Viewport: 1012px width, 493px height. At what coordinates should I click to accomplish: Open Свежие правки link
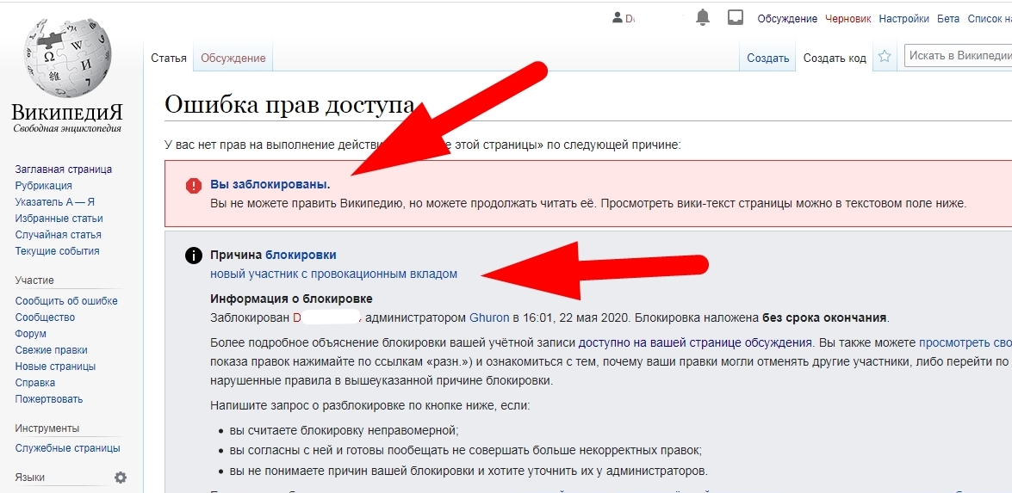(x=51, y=350)
